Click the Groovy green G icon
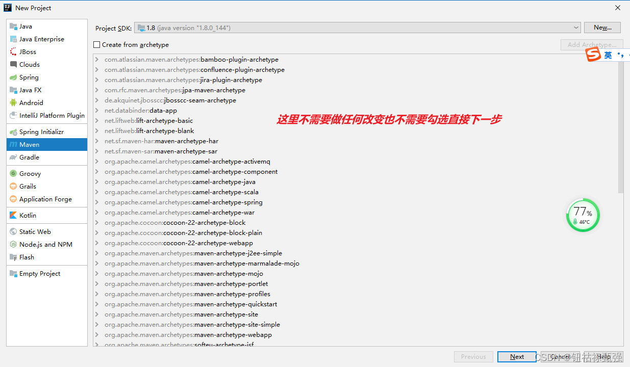The image size is (630, 367). pos(14,174)
